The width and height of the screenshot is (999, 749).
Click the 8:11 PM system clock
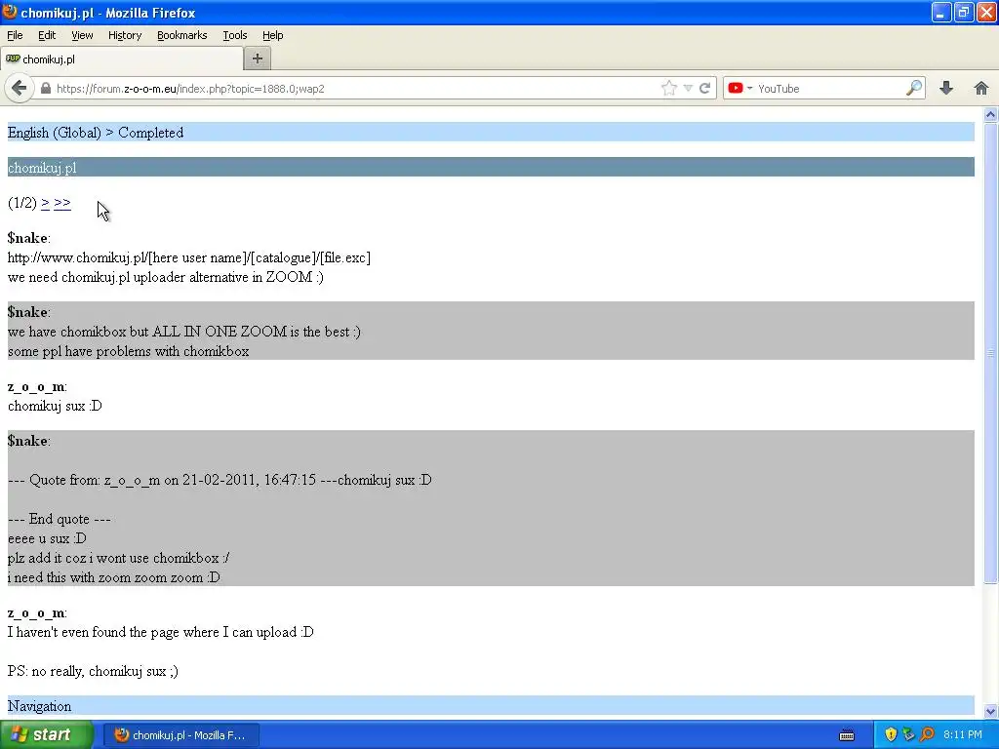[963, 735]
